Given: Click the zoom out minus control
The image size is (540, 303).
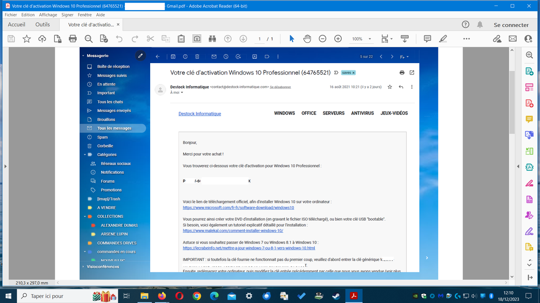Looking at the screenshot, I should pos(322,38).
